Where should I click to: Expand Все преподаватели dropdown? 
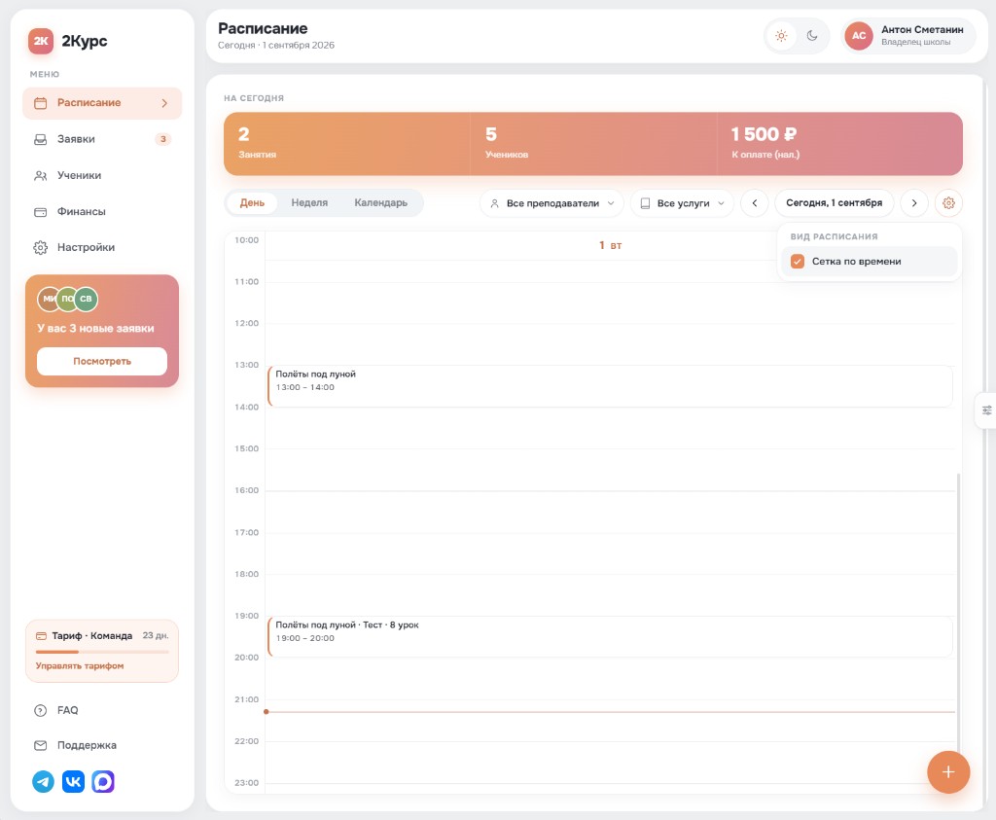point(552,203)
